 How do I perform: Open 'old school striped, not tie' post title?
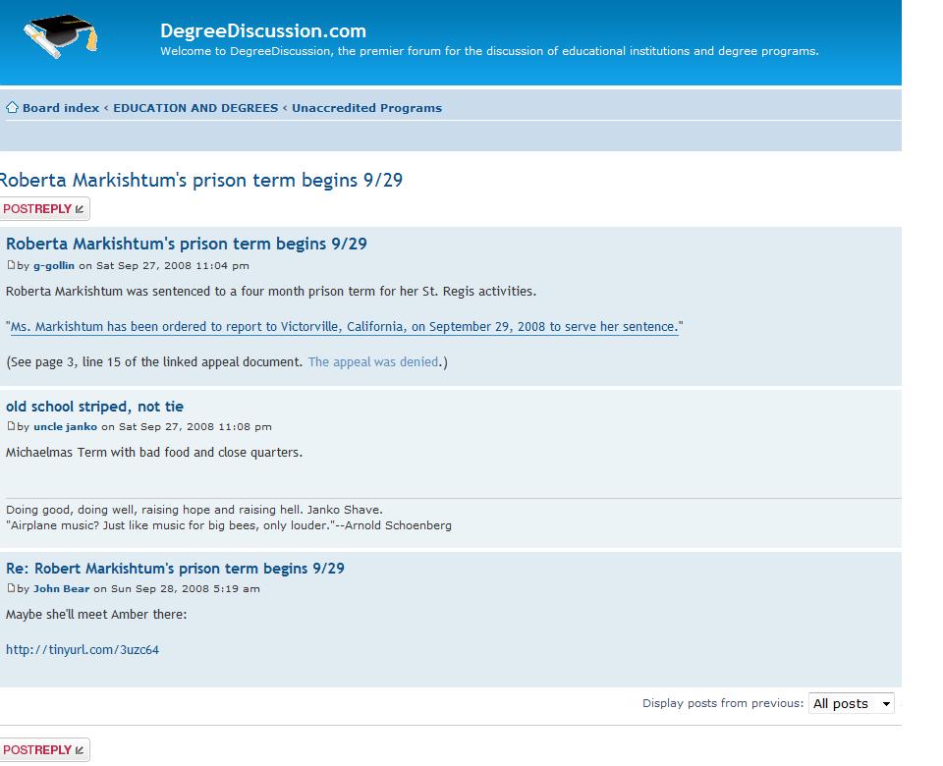click(x=94, y=407)
